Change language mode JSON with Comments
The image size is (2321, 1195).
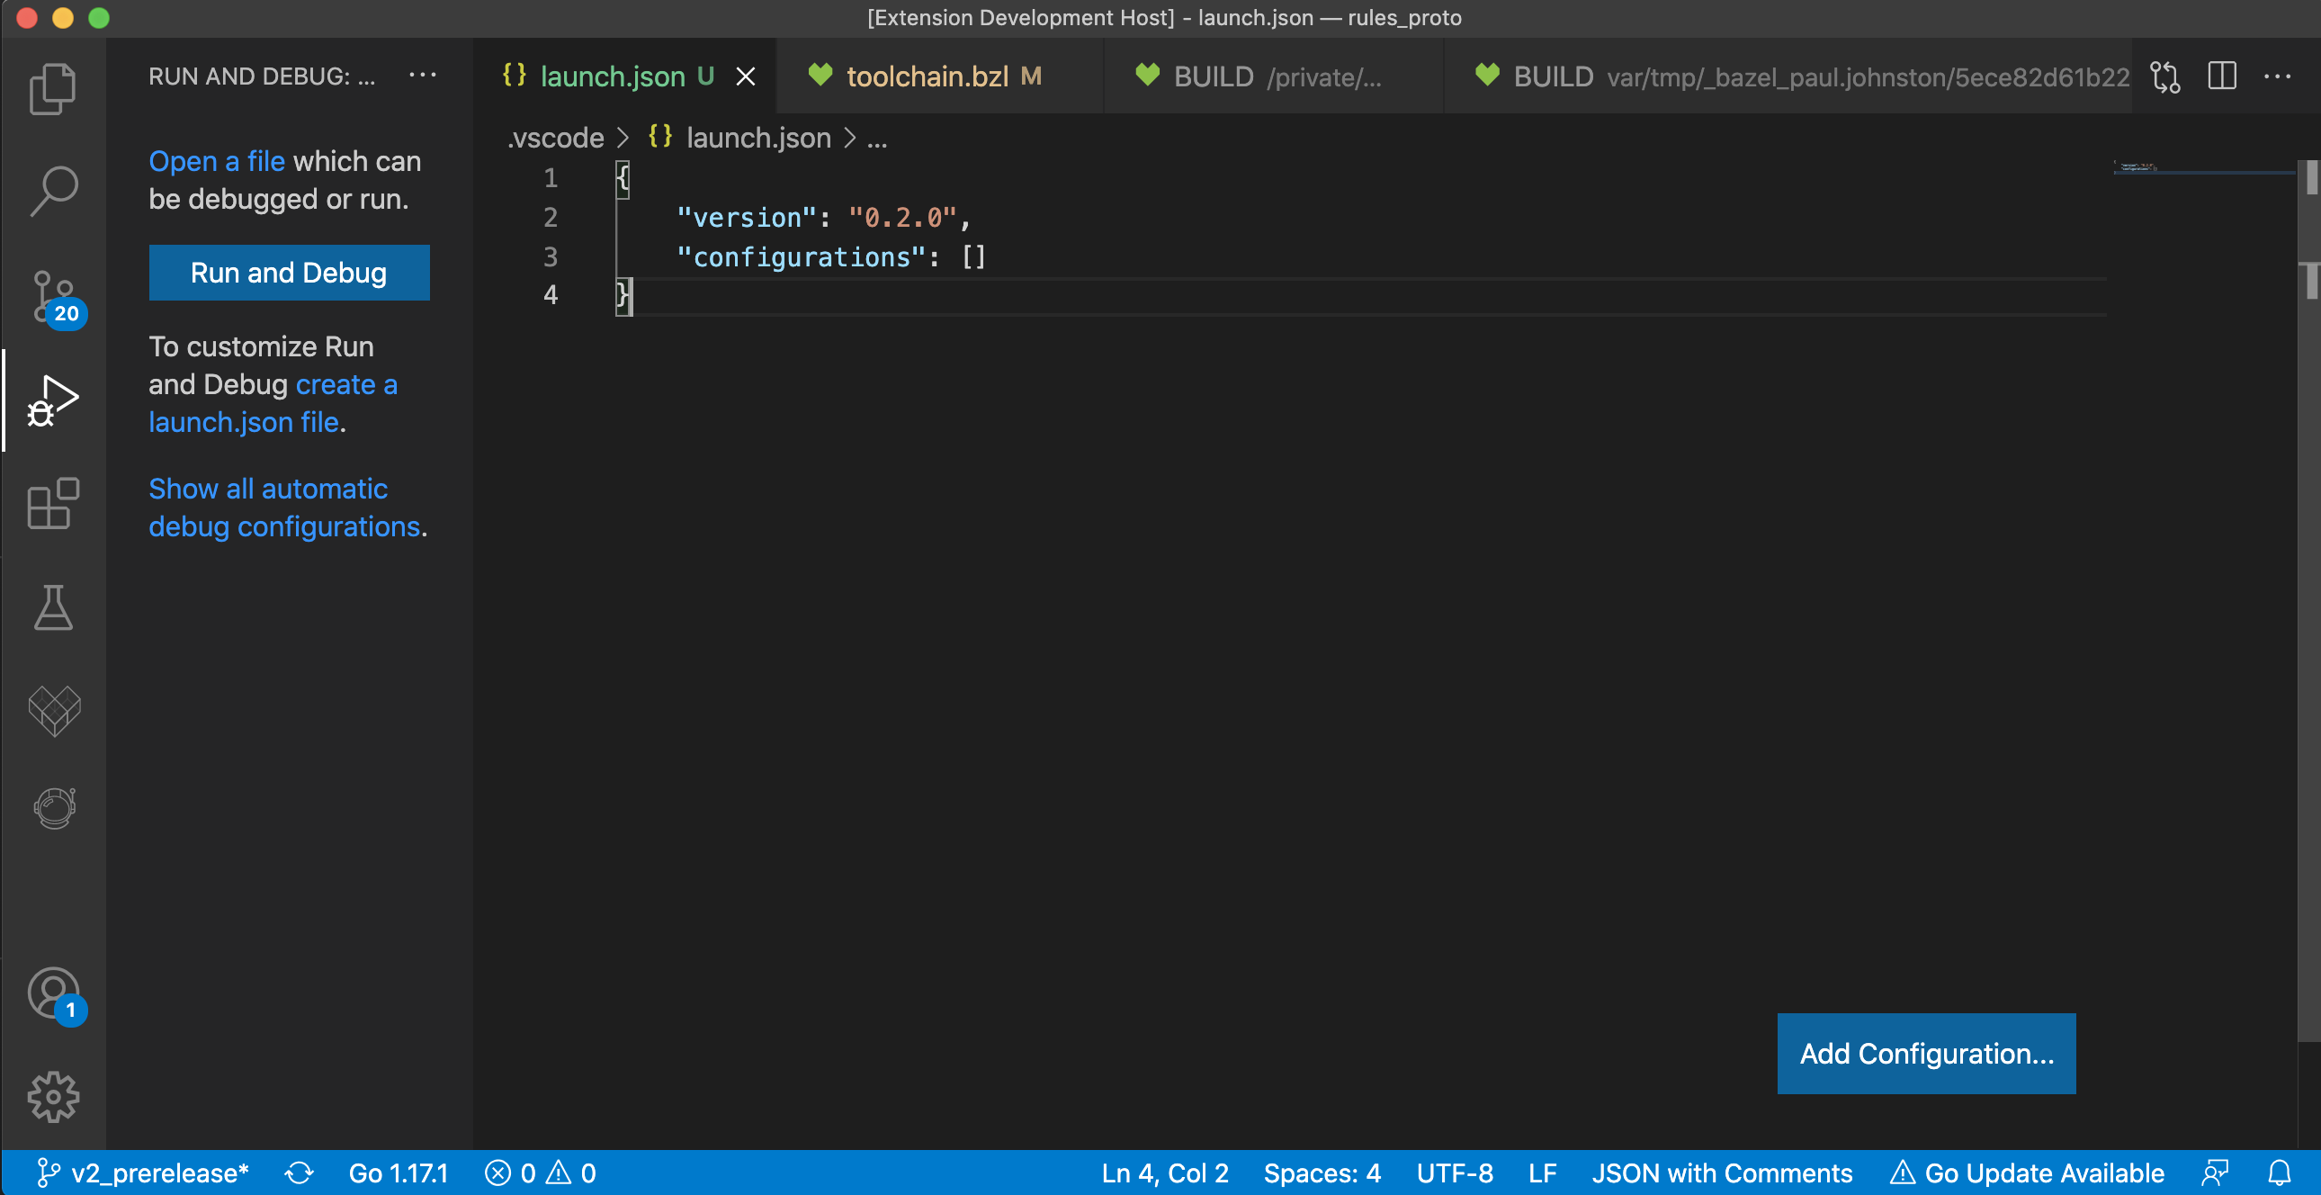1721,1173
